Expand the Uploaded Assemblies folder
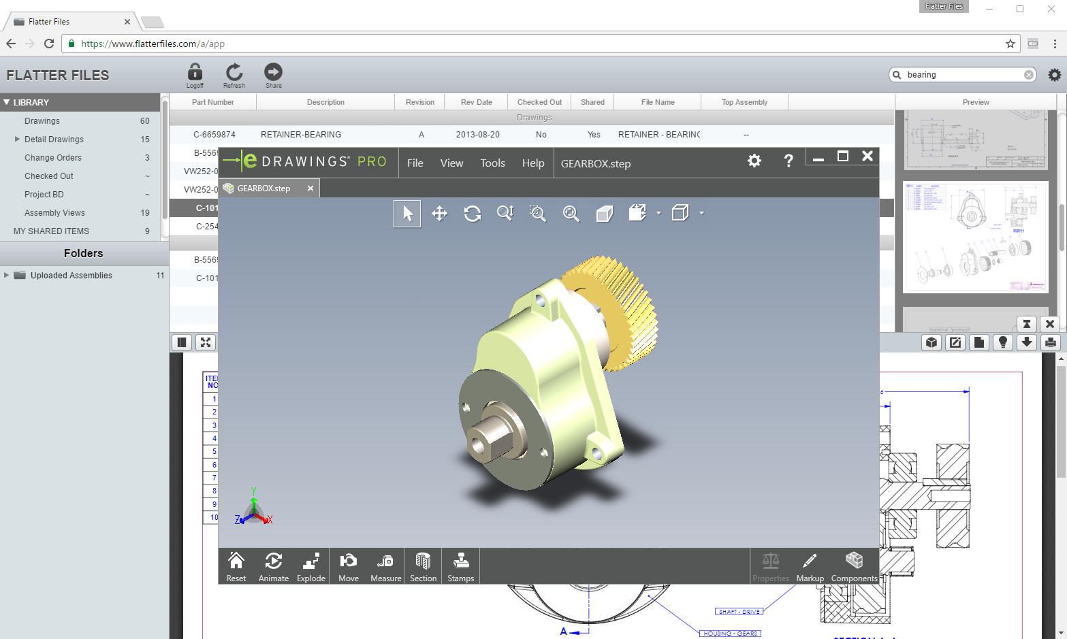 tap(6, 275)
